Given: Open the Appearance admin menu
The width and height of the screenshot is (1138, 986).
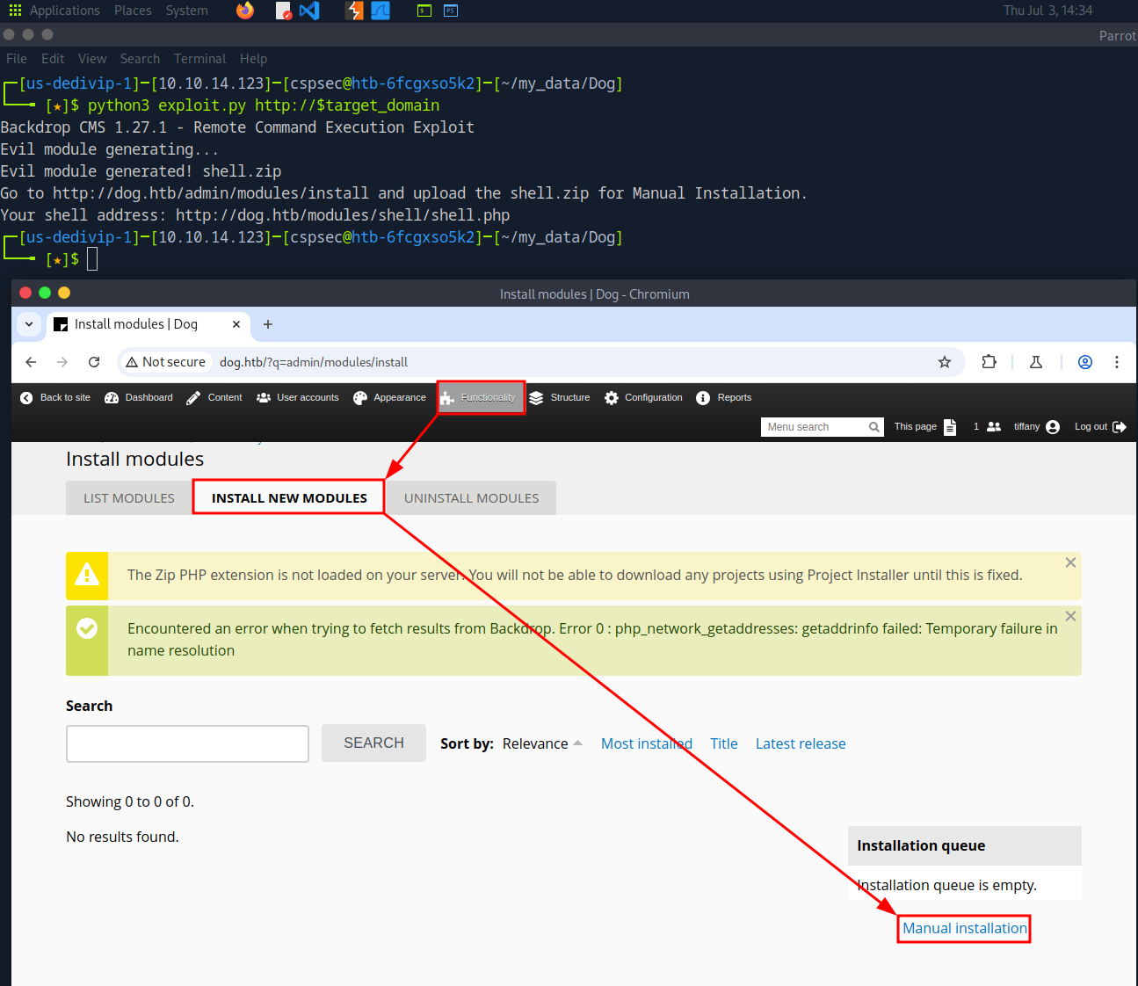Looking at the screenshot, I should click(389, 398).
